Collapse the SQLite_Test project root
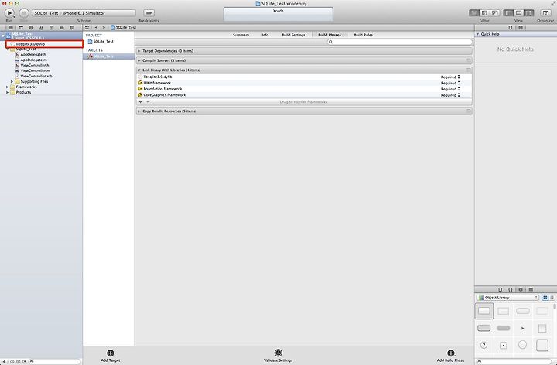Viewport: 557px width, 365px height. pyautogui.click(x=3, y=36)
